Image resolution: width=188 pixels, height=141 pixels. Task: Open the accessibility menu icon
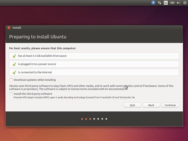(153, 3)
